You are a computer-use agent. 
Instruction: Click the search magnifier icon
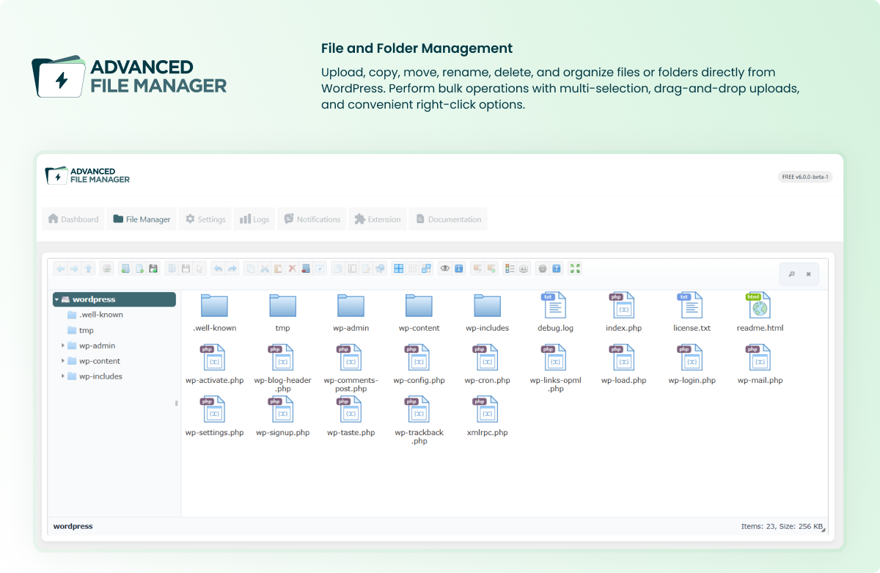pos(791,274)
